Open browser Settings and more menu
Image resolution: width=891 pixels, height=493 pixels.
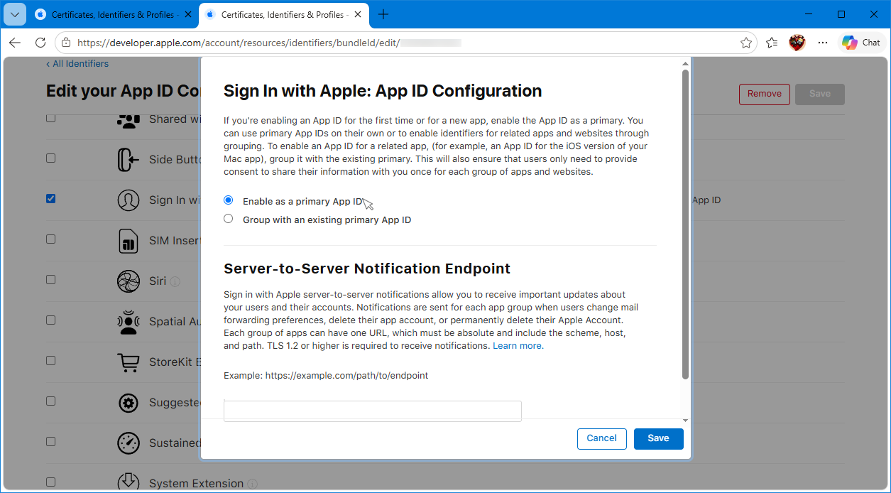823,43
